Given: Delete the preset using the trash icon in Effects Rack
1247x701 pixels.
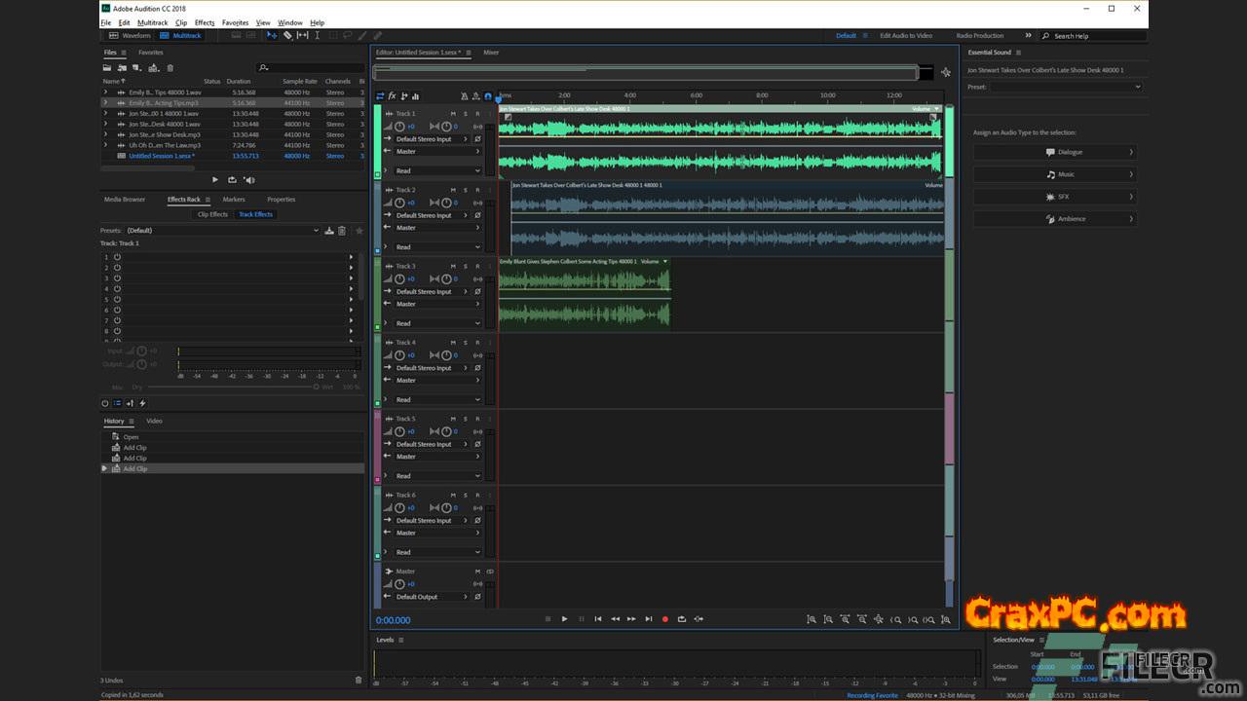Looking at the screenshot, I should 342,231.
